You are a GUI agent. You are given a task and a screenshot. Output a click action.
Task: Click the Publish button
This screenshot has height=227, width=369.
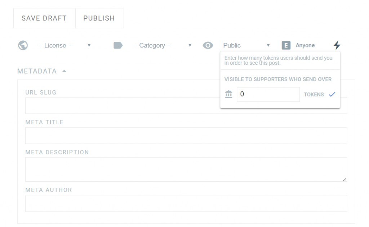(x=99, y=18)
